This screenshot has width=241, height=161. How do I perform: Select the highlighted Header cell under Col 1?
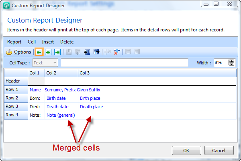coord(36,81)
